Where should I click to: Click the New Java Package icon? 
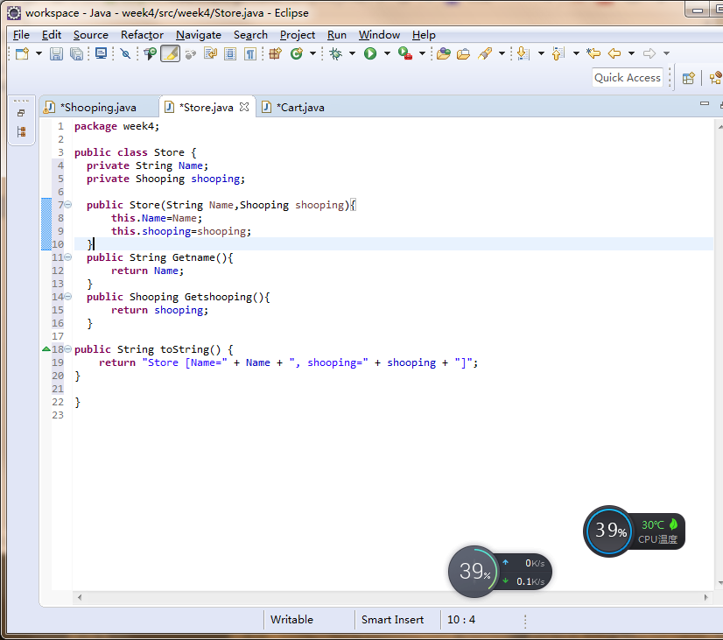pos(275,53)
